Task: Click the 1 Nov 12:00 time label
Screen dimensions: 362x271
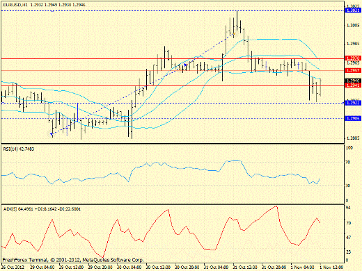Action: 331,268
